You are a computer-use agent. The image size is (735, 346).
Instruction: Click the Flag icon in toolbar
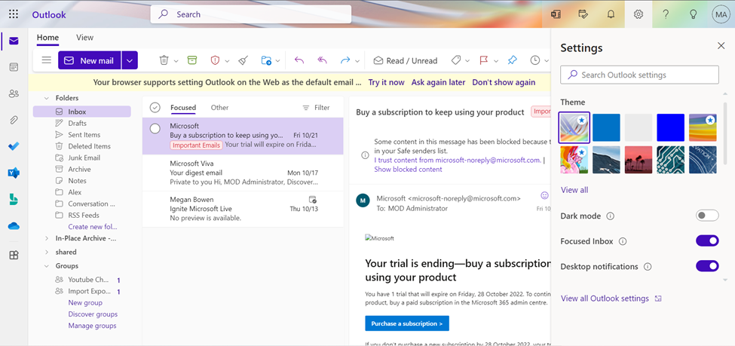483,60
